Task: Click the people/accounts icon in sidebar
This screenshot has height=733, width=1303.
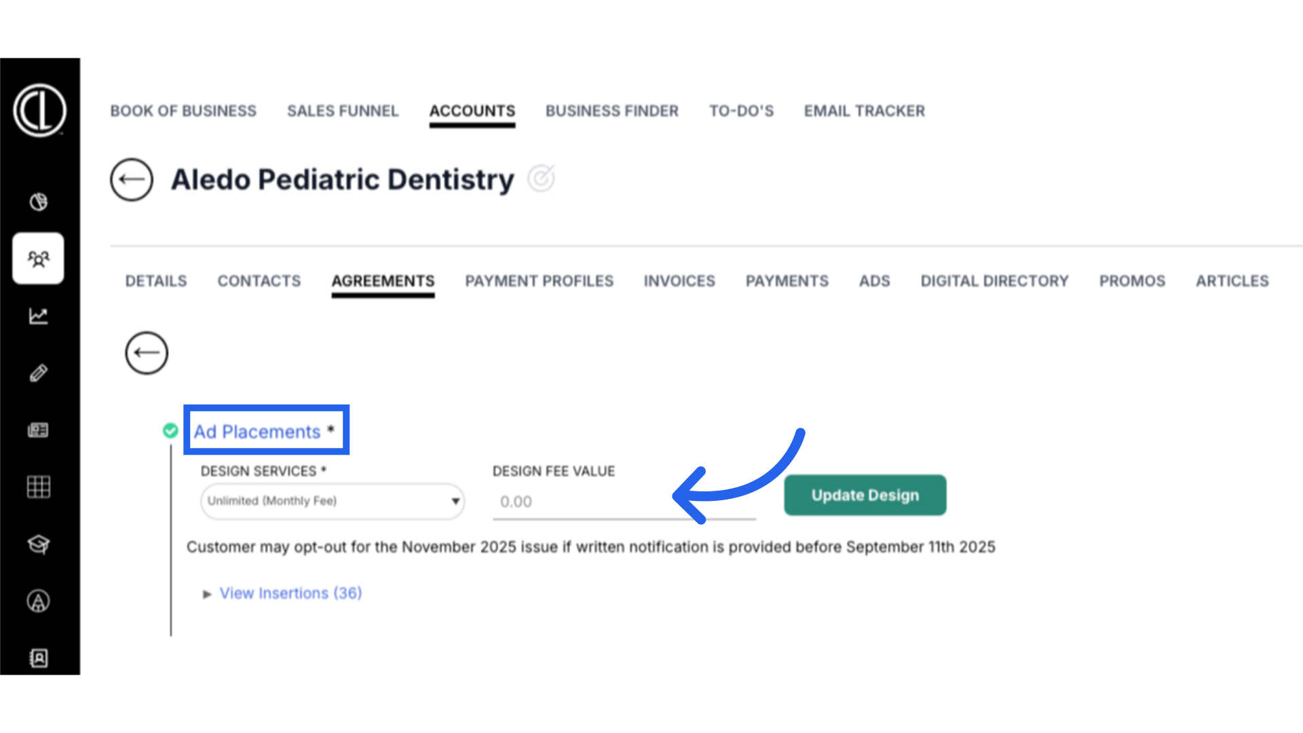Action: point(38,259)
